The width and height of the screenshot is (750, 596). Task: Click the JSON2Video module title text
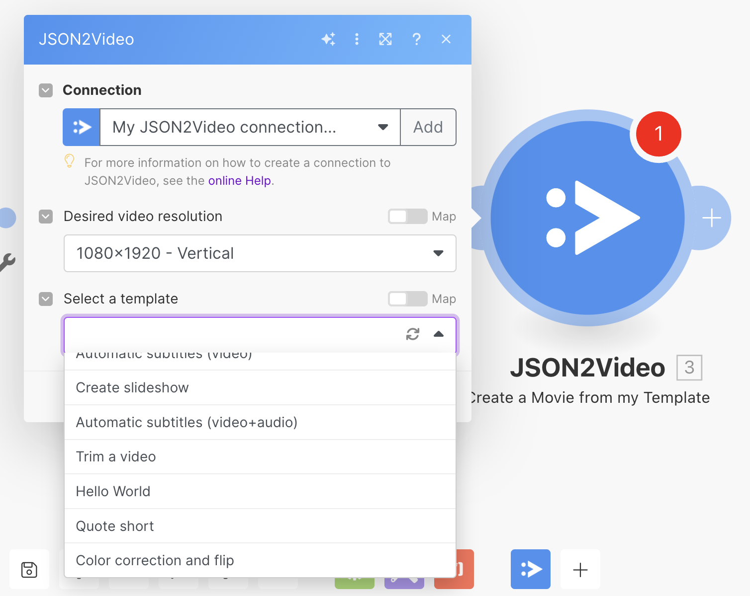coord(587,368)
